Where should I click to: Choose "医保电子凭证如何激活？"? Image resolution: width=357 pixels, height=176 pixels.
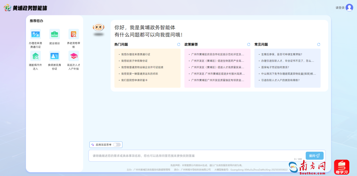(275, 67)
